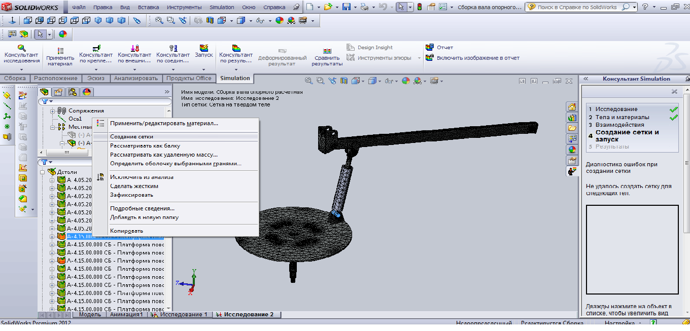Open the PropertyManager tab icon
The height and width of the screenshot is (331, 690).
[58, 92]
